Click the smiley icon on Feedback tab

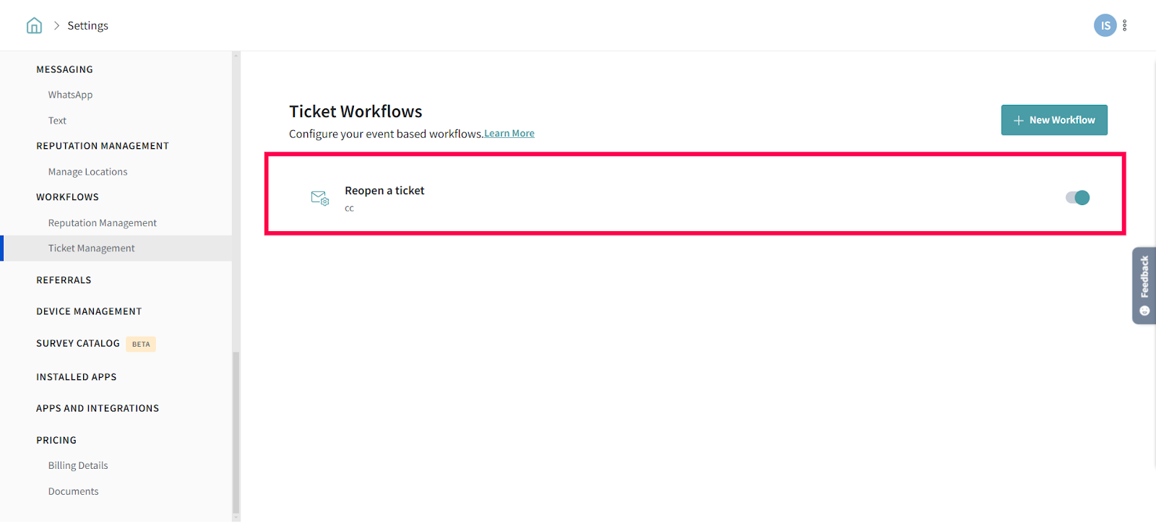point(1144,311)
